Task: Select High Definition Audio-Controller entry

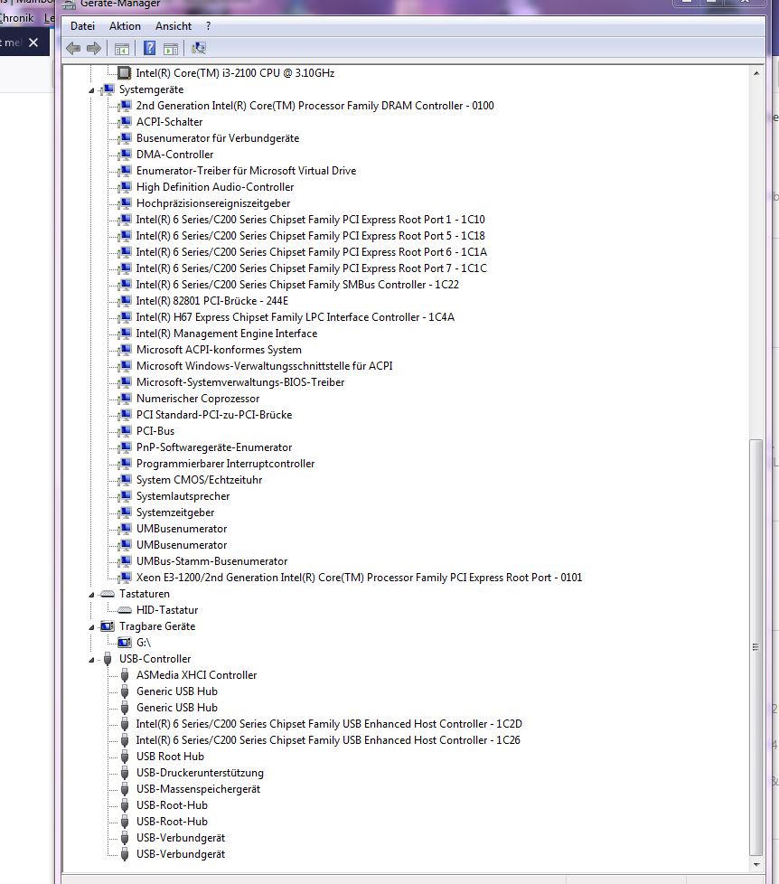Action: [215, 187]
